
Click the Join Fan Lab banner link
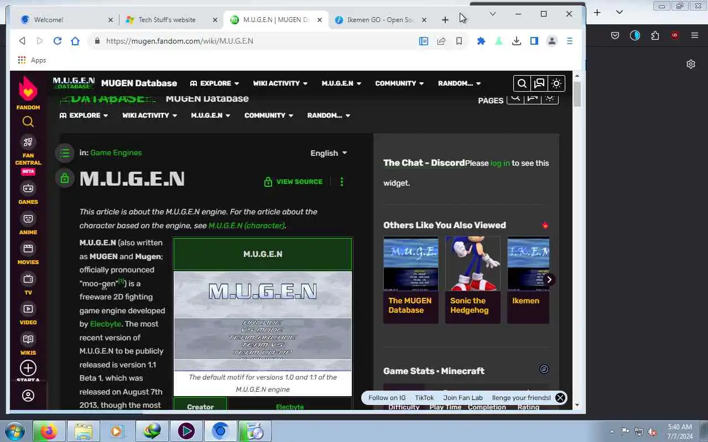[463, 398]
